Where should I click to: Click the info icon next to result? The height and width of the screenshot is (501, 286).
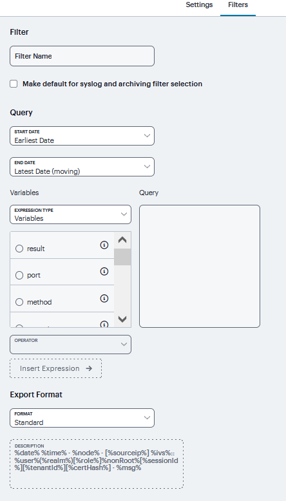pos(104,245)
